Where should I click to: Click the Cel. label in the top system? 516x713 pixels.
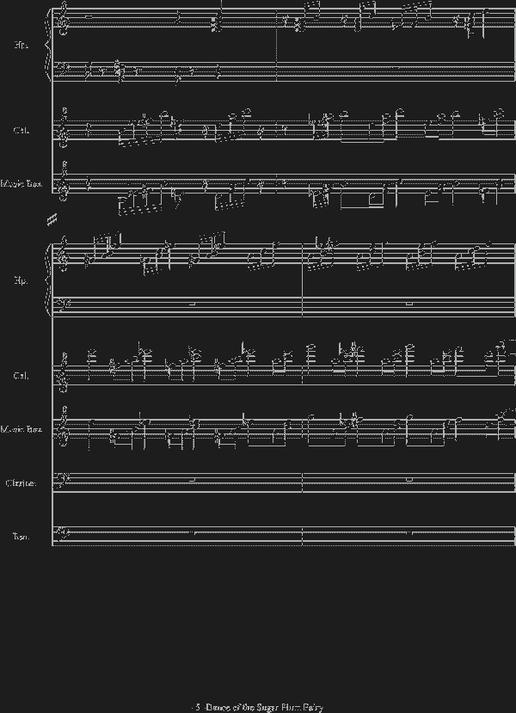point(21,131)
